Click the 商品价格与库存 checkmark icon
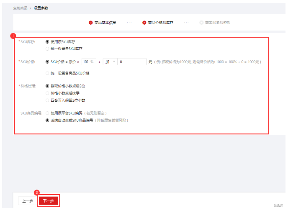 144,23
